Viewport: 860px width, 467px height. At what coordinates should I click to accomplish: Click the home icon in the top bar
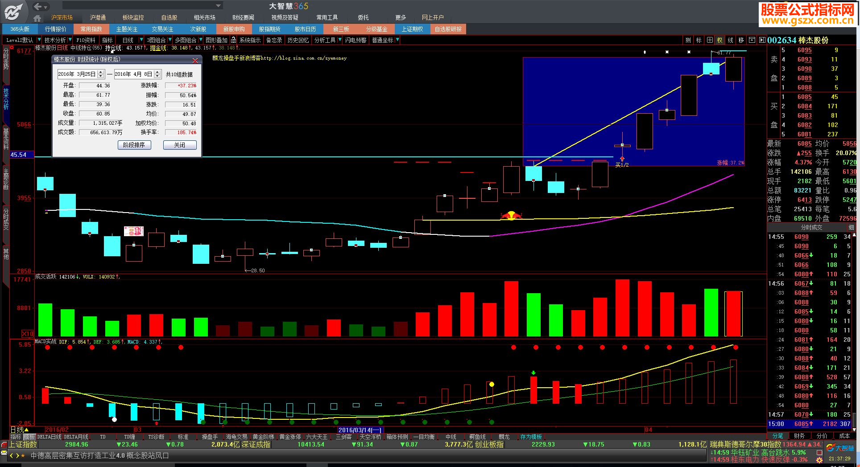[x=37, y=18]
